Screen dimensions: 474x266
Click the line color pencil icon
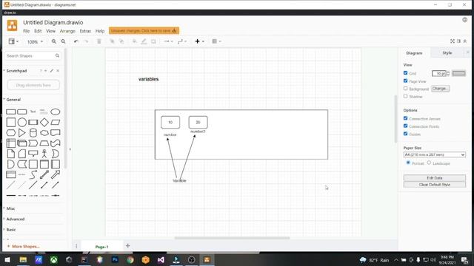click(144, 41)
